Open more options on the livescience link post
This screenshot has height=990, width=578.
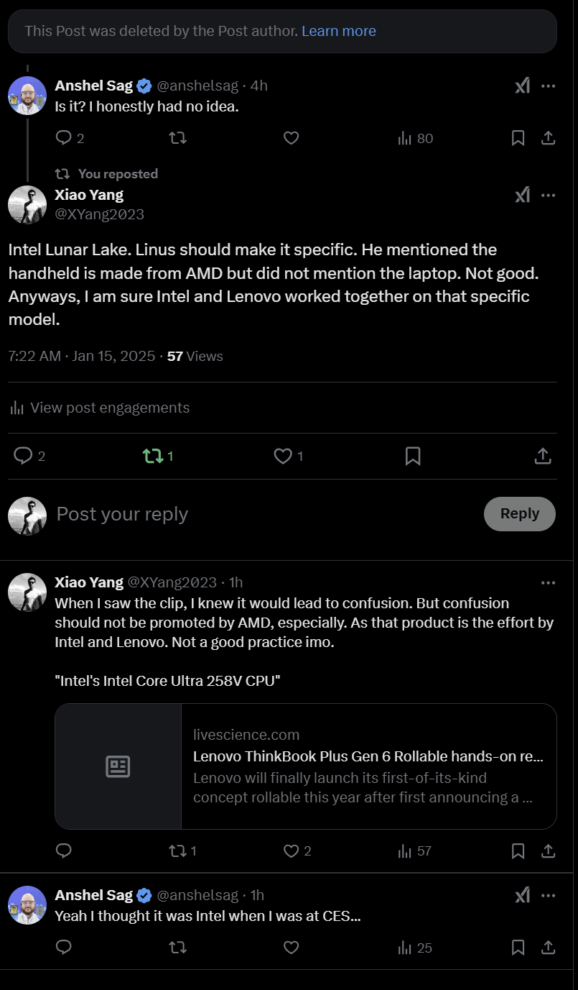click(548, 582)
